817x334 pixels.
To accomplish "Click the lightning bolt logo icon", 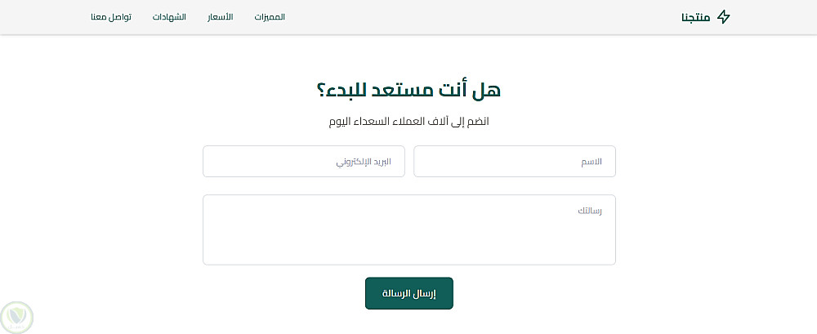I will click(x=723, y=17).
